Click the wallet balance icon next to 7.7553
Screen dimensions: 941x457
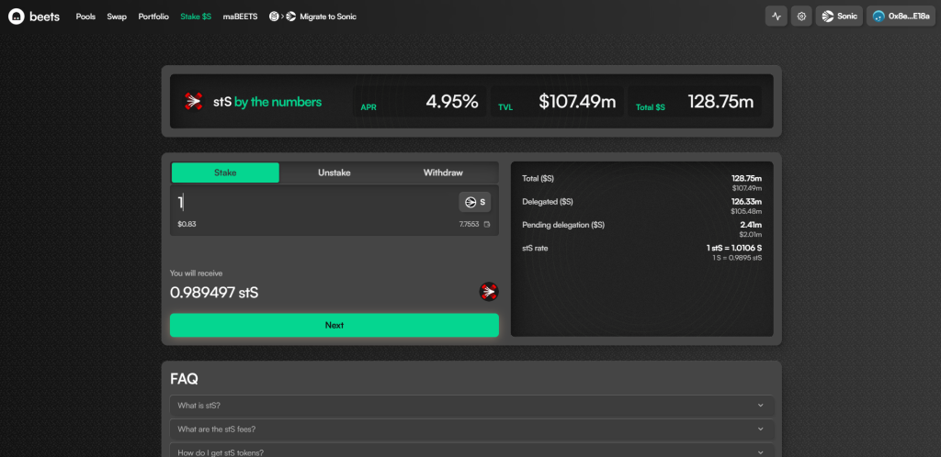click(x=487, y=225)
